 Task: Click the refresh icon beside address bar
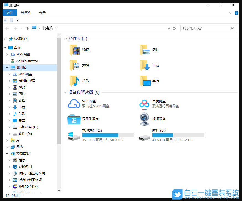(174, 28)
